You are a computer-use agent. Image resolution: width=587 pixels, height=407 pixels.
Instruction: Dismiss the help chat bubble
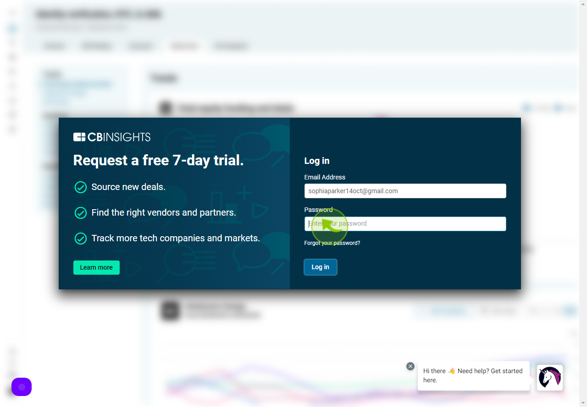[x=410, y=366]
